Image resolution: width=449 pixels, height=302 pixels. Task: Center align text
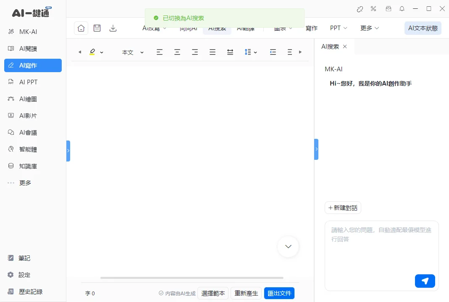click(177, 52)
